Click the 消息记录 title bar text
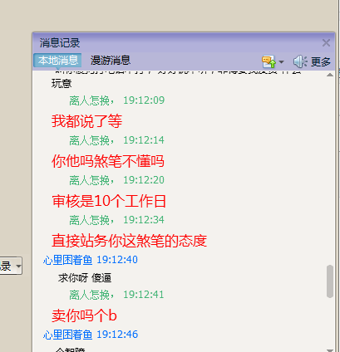This screenshot has height=352, width=340. click(60, 43)
